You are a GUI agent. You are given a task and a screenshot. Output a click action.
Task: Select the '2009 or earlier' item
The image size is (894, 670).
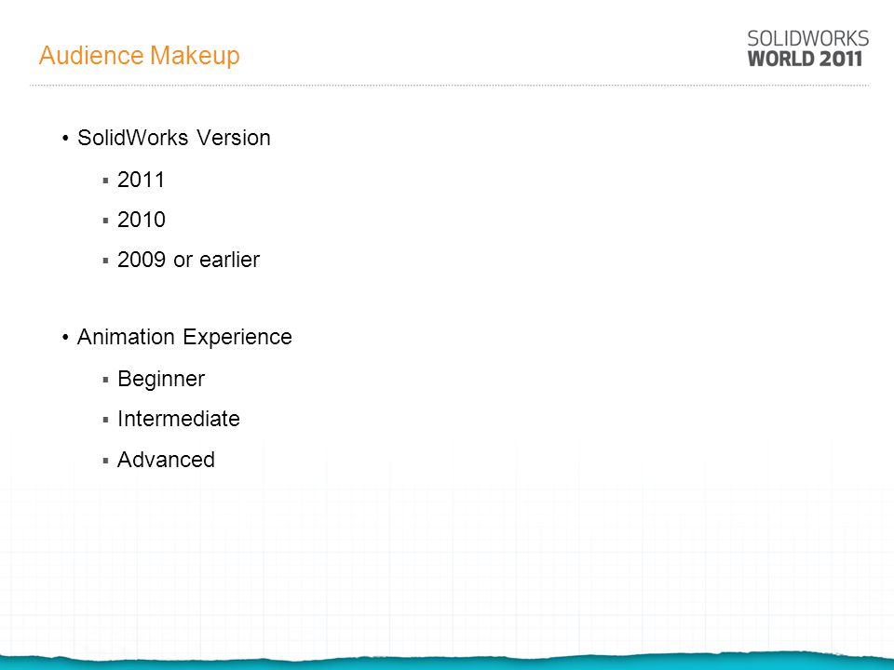[189, 260]
